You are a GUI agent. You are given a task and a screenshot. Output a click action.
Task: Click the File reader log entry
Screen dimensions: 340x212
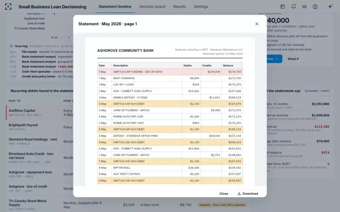click(41, 52)
